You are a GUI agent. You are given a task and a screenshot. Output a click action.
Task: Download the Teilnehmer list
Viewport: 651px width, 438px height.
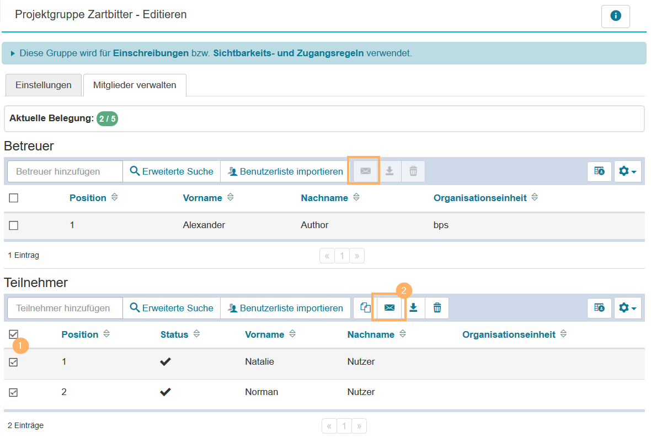coord(413,308)
